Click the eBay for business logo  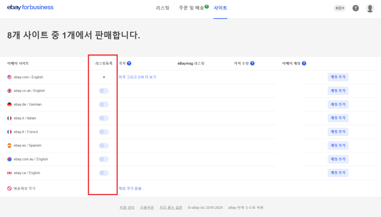(x=30, y=7)
